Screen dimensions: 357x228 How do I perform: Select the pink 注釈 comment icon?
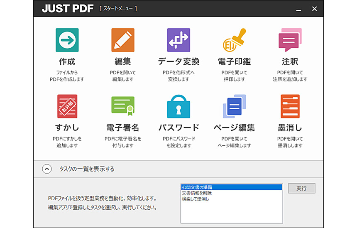click(290, 40)
